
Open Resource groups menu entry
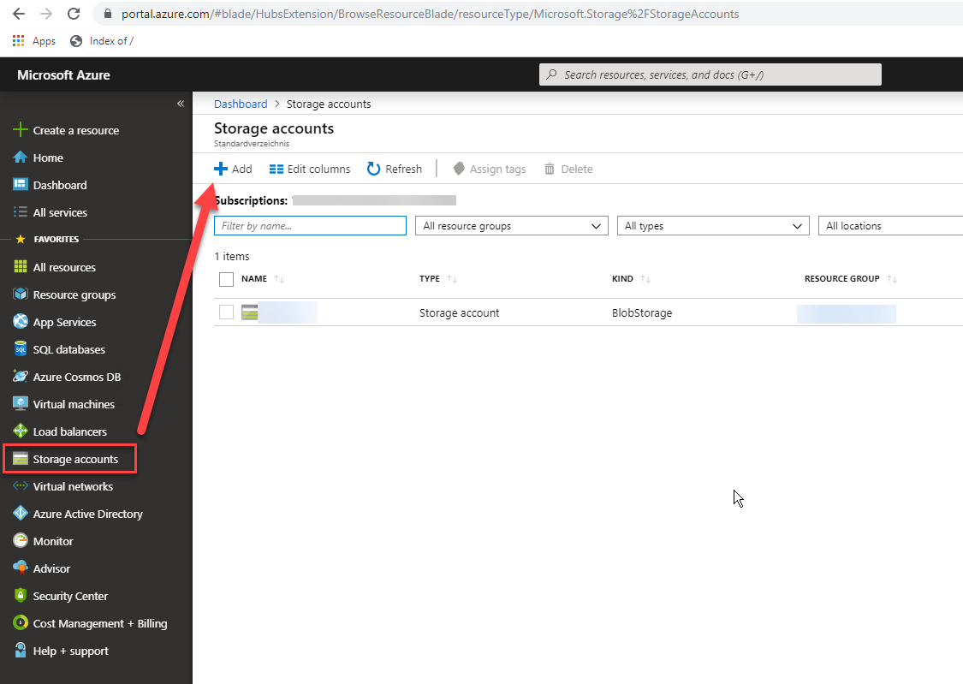click(74, 294)
